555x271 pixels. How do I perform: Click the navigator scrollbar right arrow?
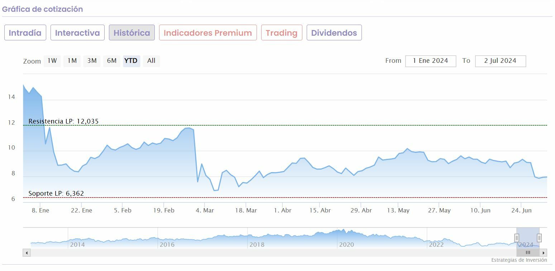click(544, 253)
